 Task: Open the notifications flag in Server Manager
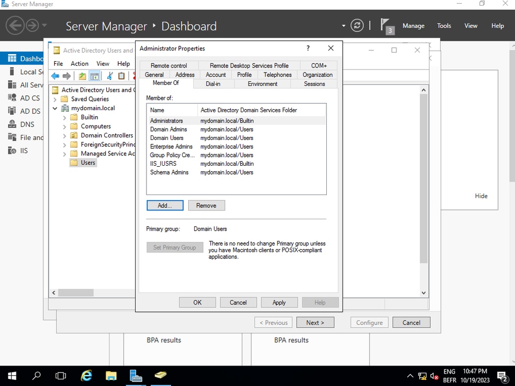pyautogui.click(x=387, y=26)
